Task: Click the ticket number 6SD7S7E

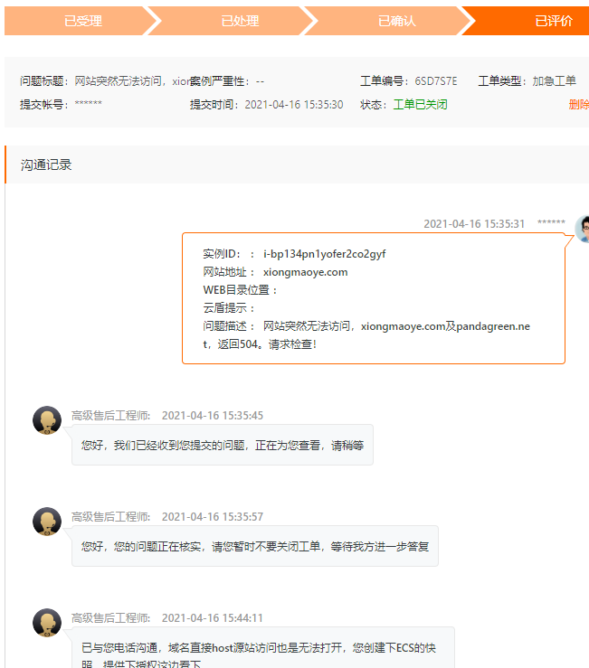Action: point(436,80)
